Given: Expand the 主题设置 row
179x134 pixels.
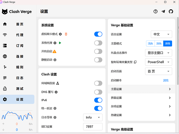Looking at the screenshot, I should coord(141,89).
